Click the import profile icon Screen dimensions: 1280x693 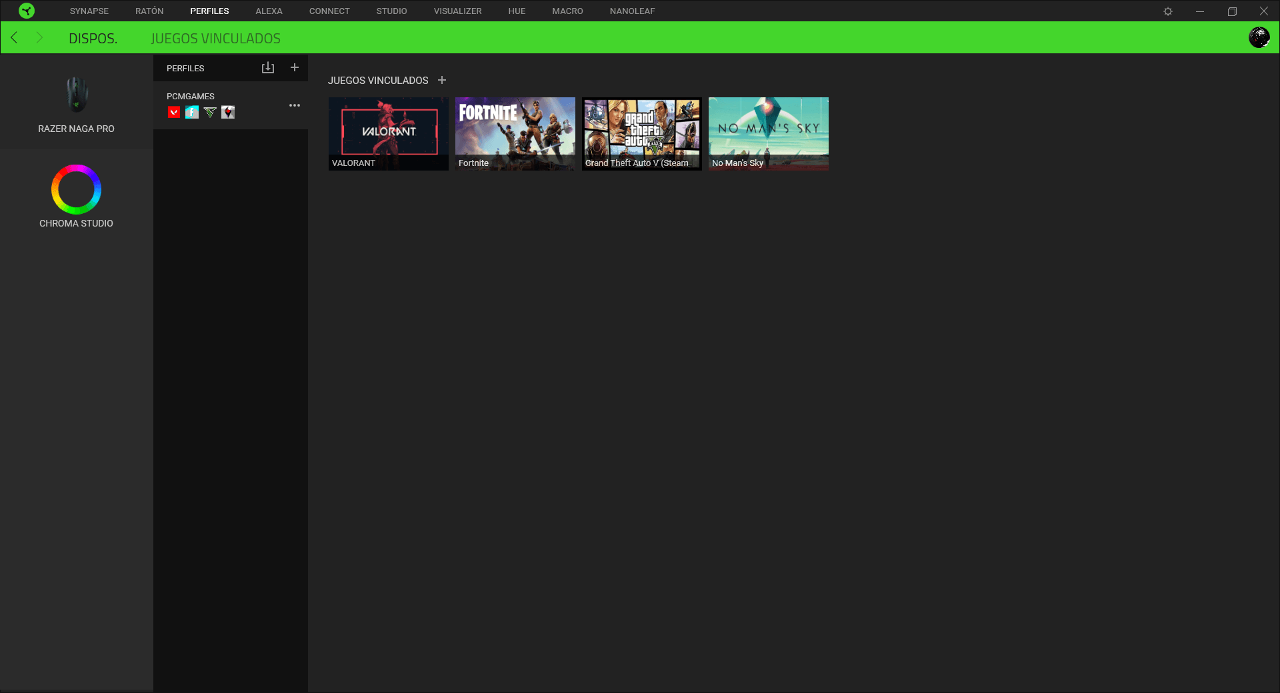268,68
